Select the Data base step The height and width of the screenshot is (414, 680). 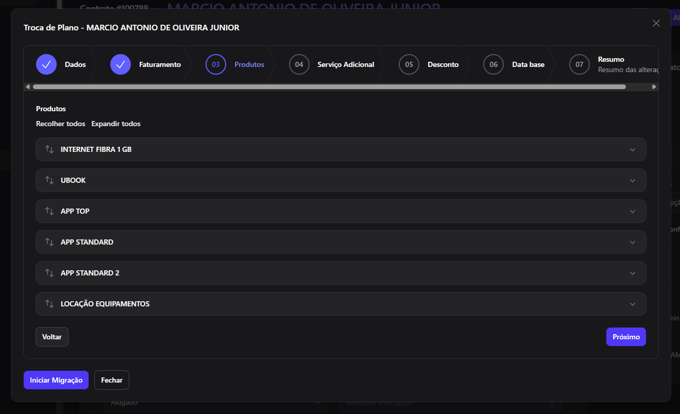[x=514, y=64]
